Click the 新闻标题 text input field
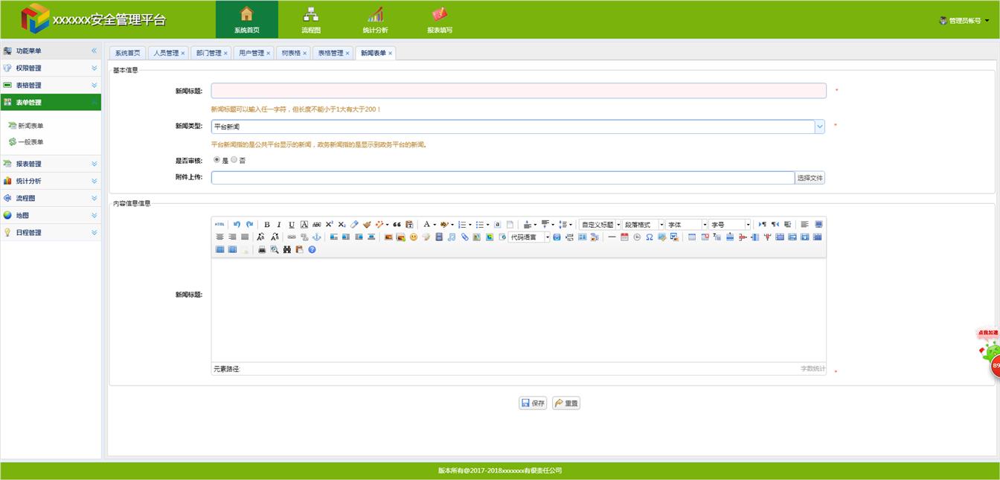Screen dimensions: 1000x480 click(x=518, y=91)
